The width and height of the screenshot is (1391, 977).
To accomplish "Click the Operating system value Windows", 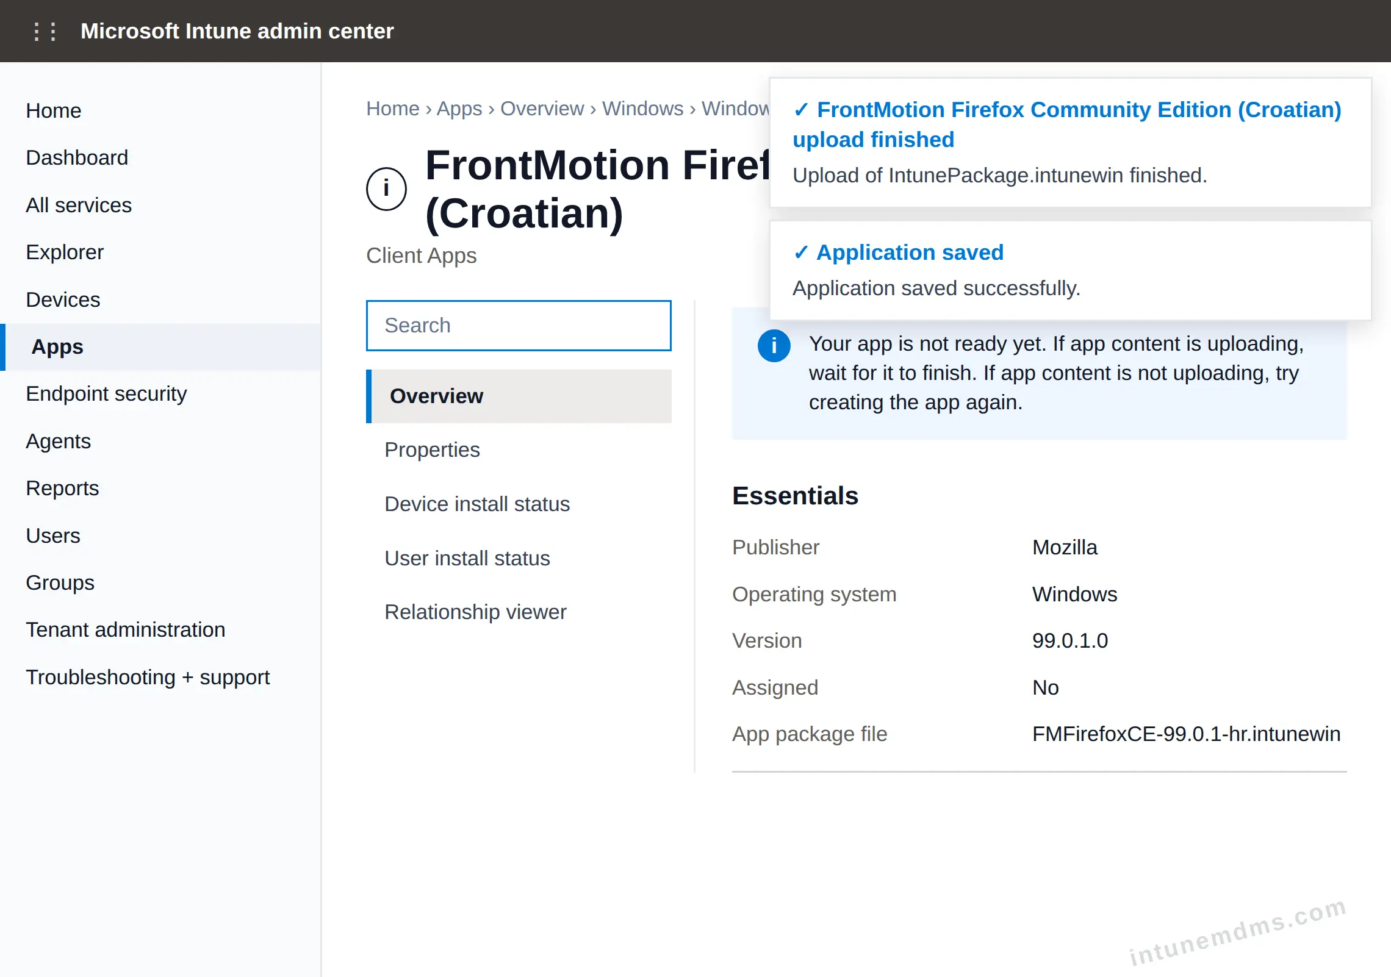I will 1074,595.
